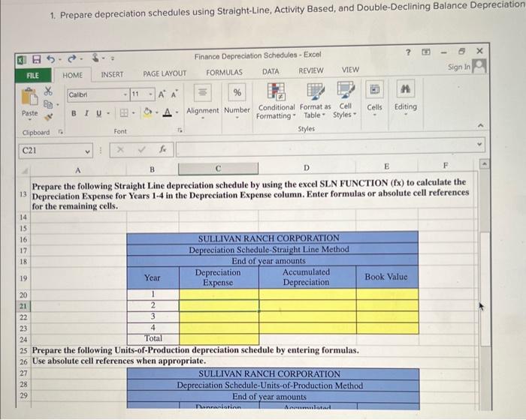Open Customize Quick Access Toolbar dropdown

[x=113, y=58]
